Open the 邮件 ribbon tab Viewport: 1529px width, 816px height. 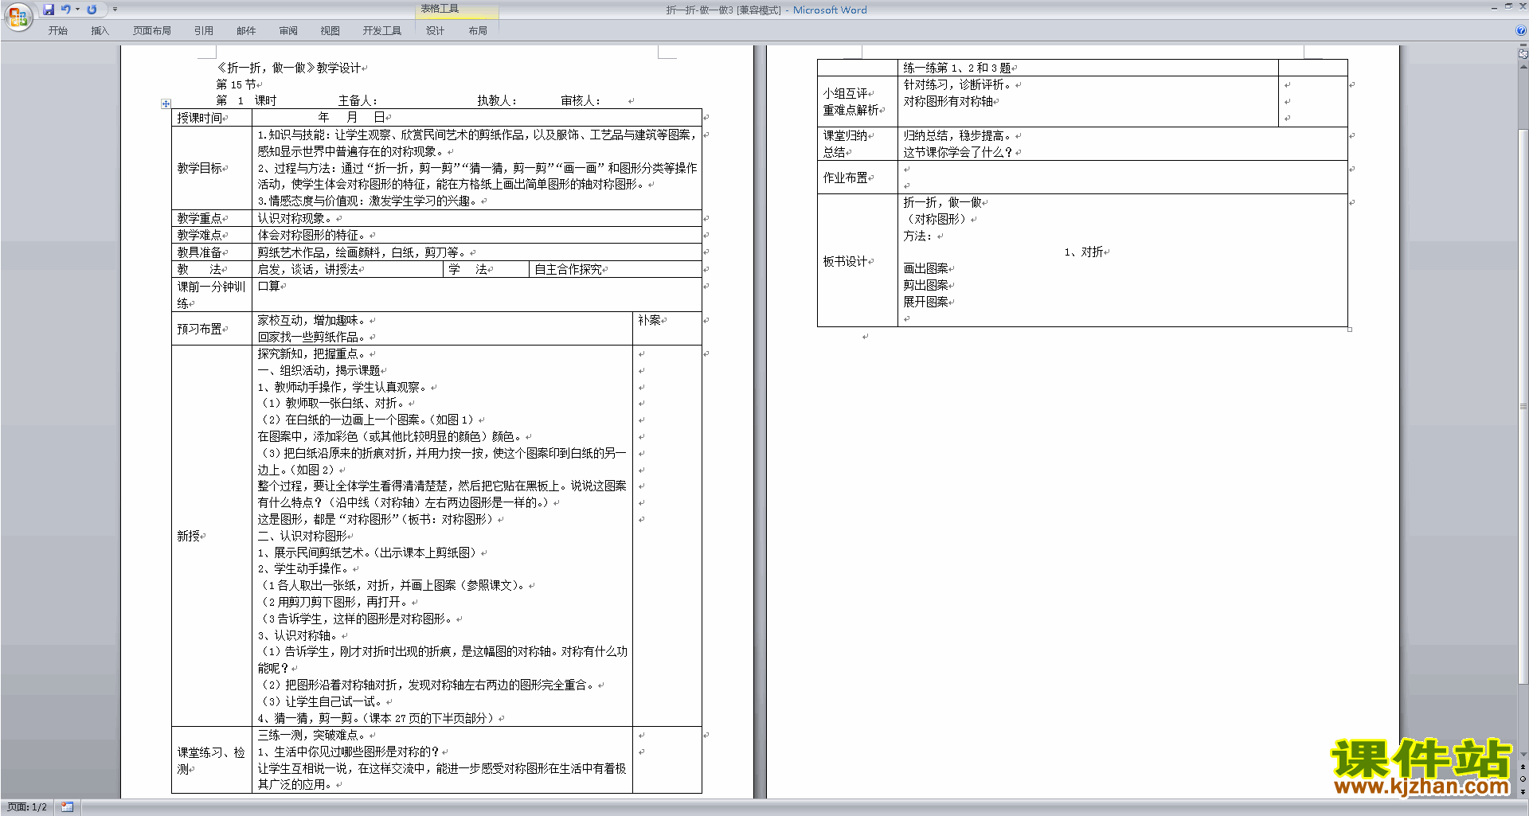[x=246, y=31]
